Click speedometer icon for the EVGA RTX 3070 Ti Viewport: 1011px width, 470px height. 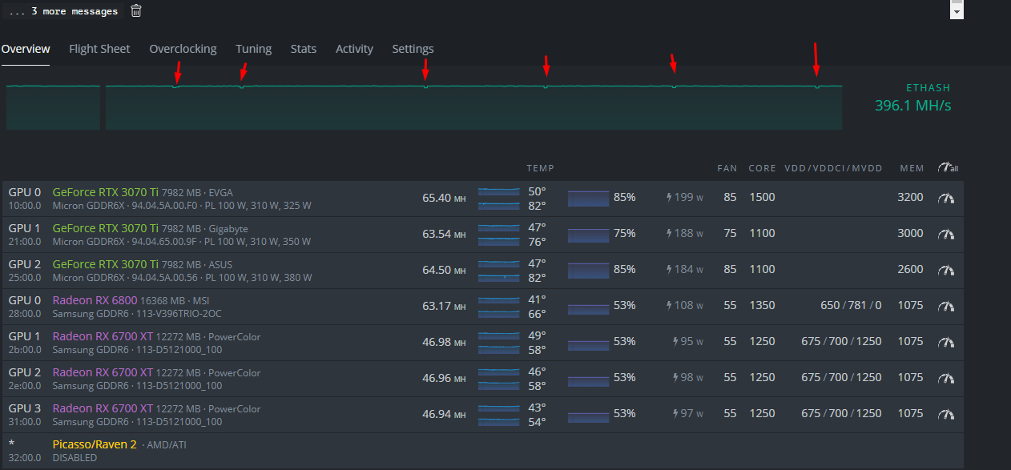pyautogui.click(x=946, y=198)
